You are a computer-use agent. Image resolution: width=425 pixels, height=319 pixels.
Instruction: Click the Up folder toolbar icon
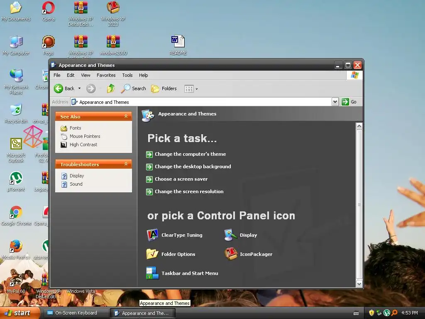coord(110,88)
